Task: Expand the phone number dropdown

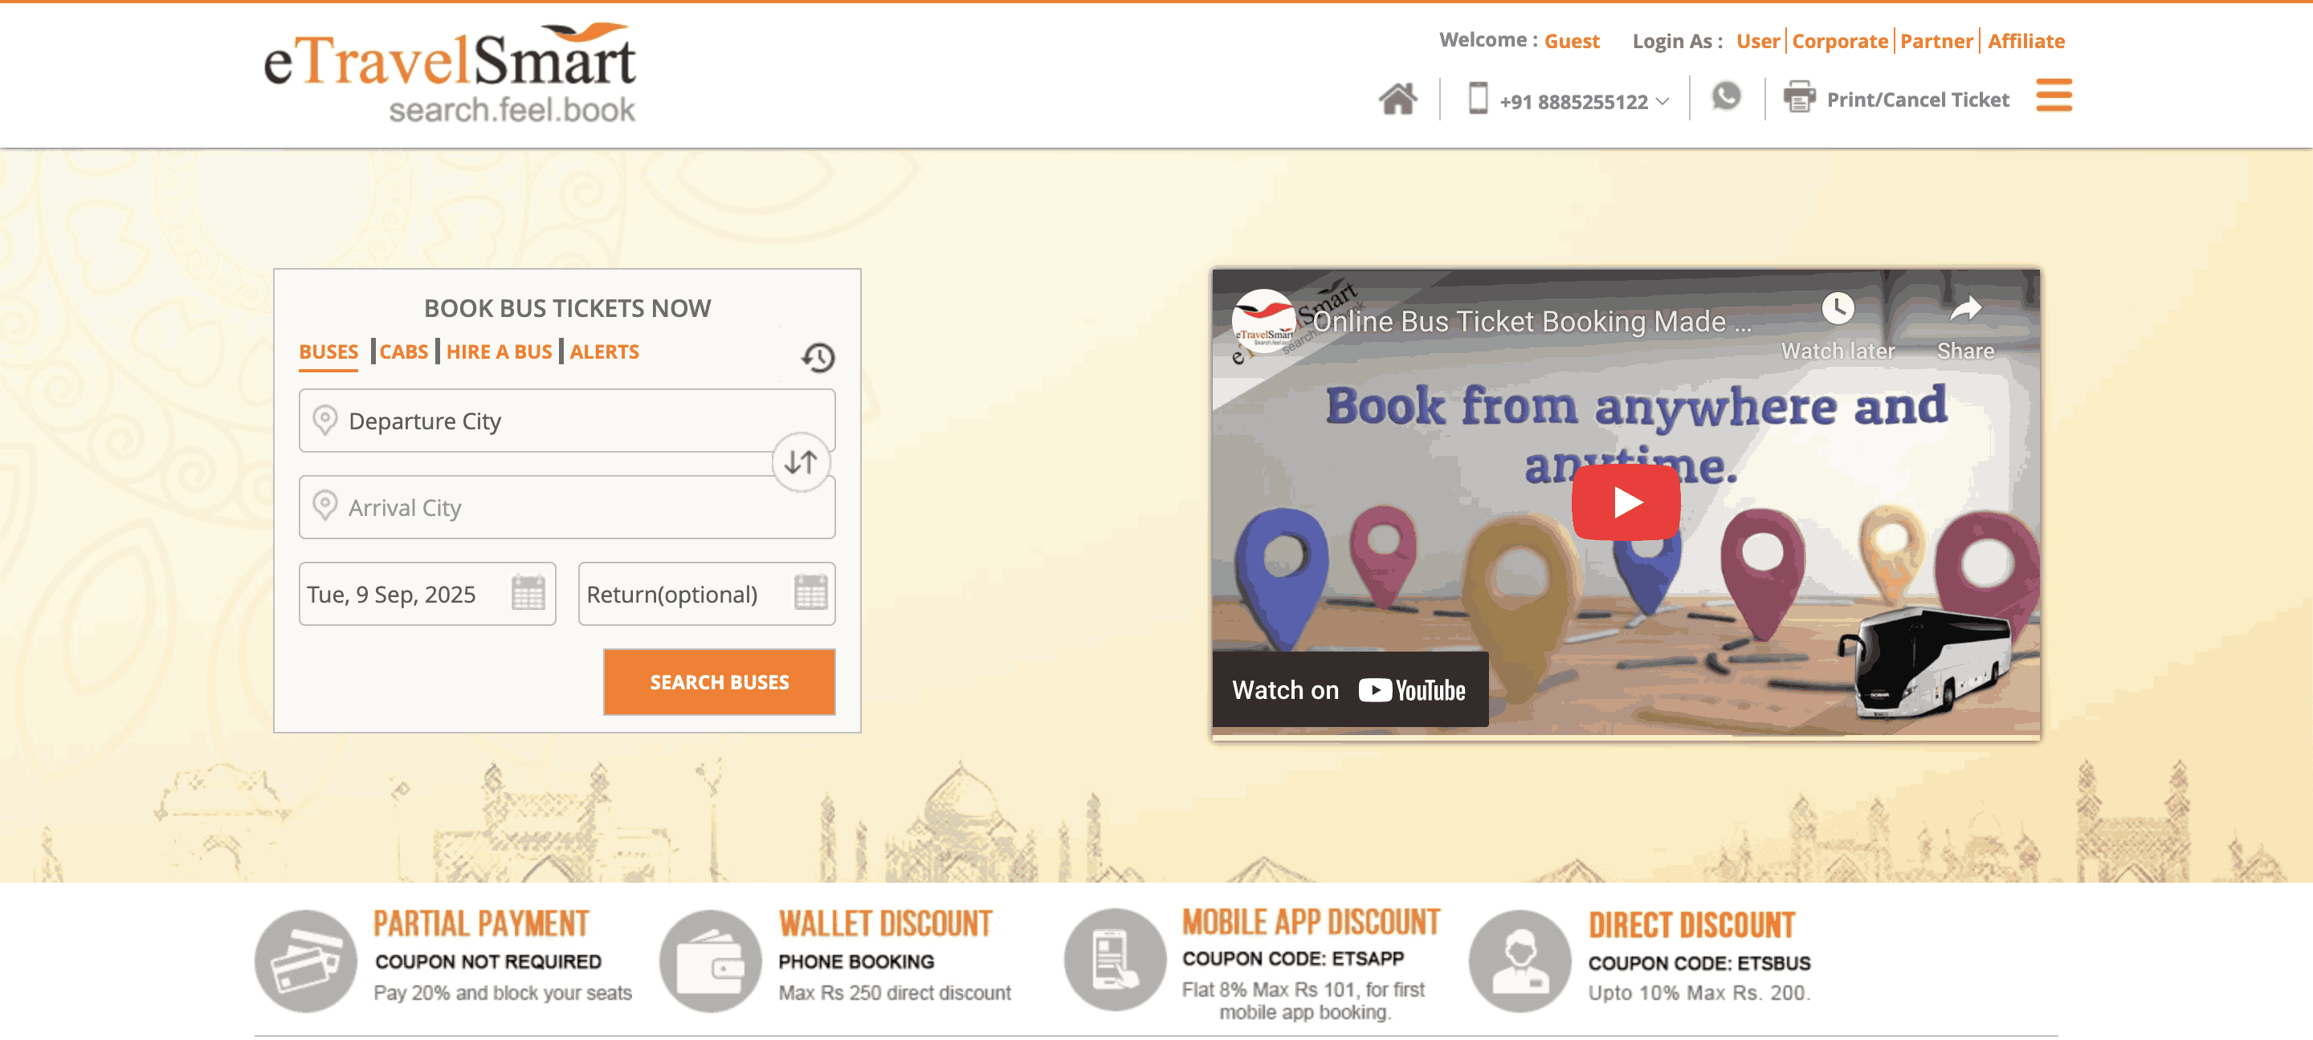Action: (x=1662, y=101)
